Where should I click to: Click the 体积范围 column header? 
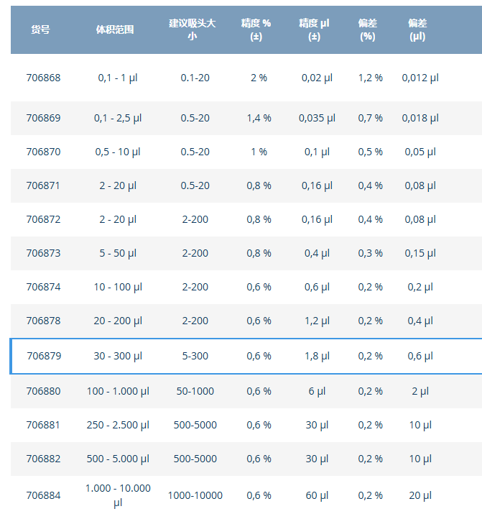115,29
